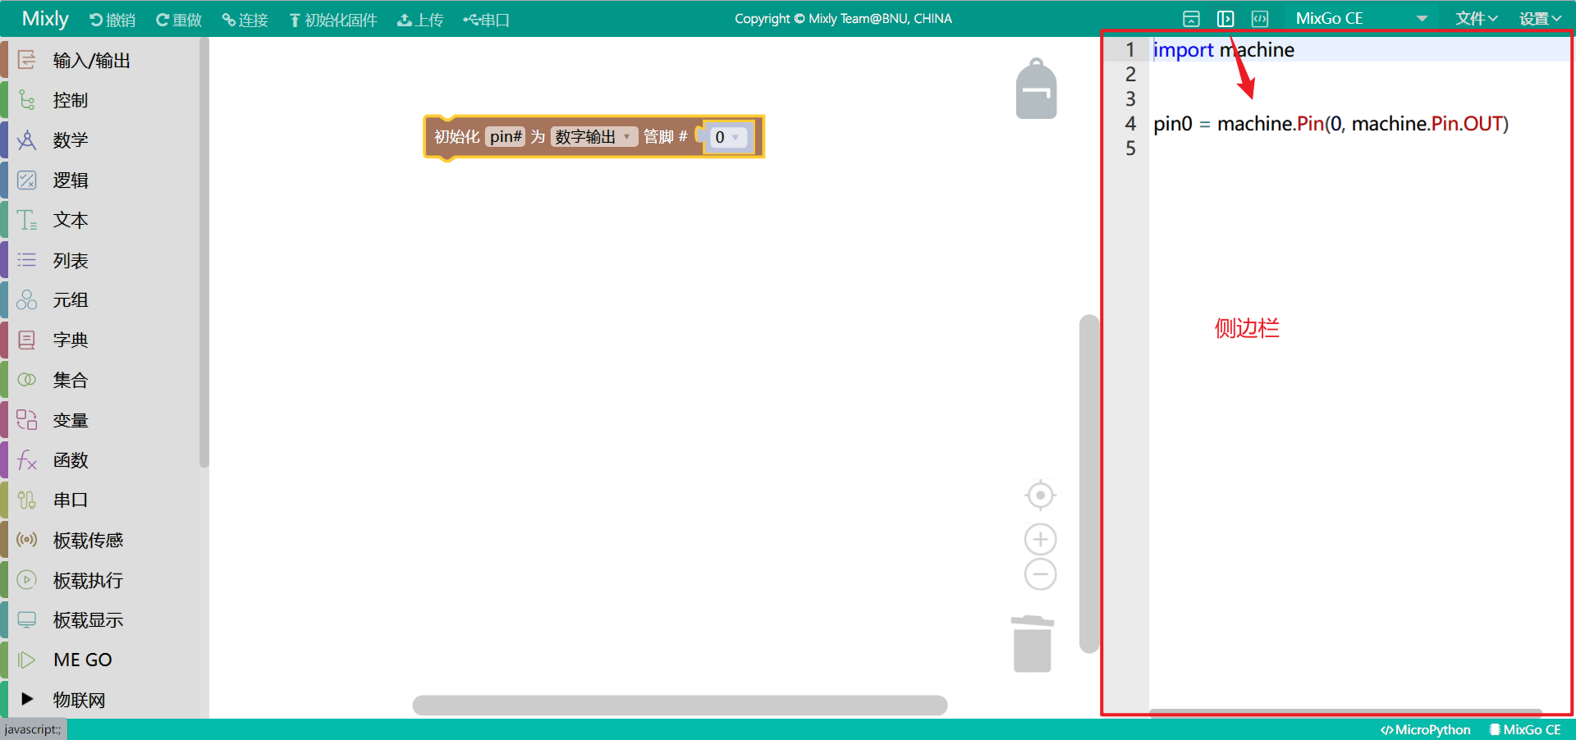This screenshot has height=740, width=1576.
Task: Open the MixGo CE board dropdown
Action: coord(1362,19)
